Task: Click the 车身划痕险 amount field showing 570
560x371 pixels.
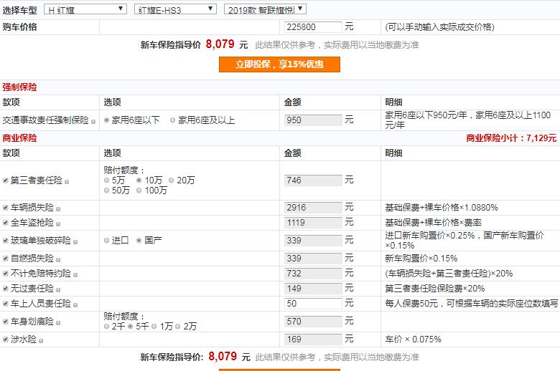Action: (313, 322)
